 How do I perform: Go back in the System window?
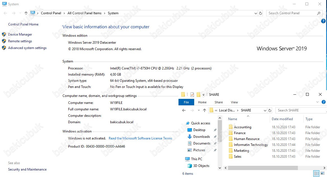click(x=5, y=13)
